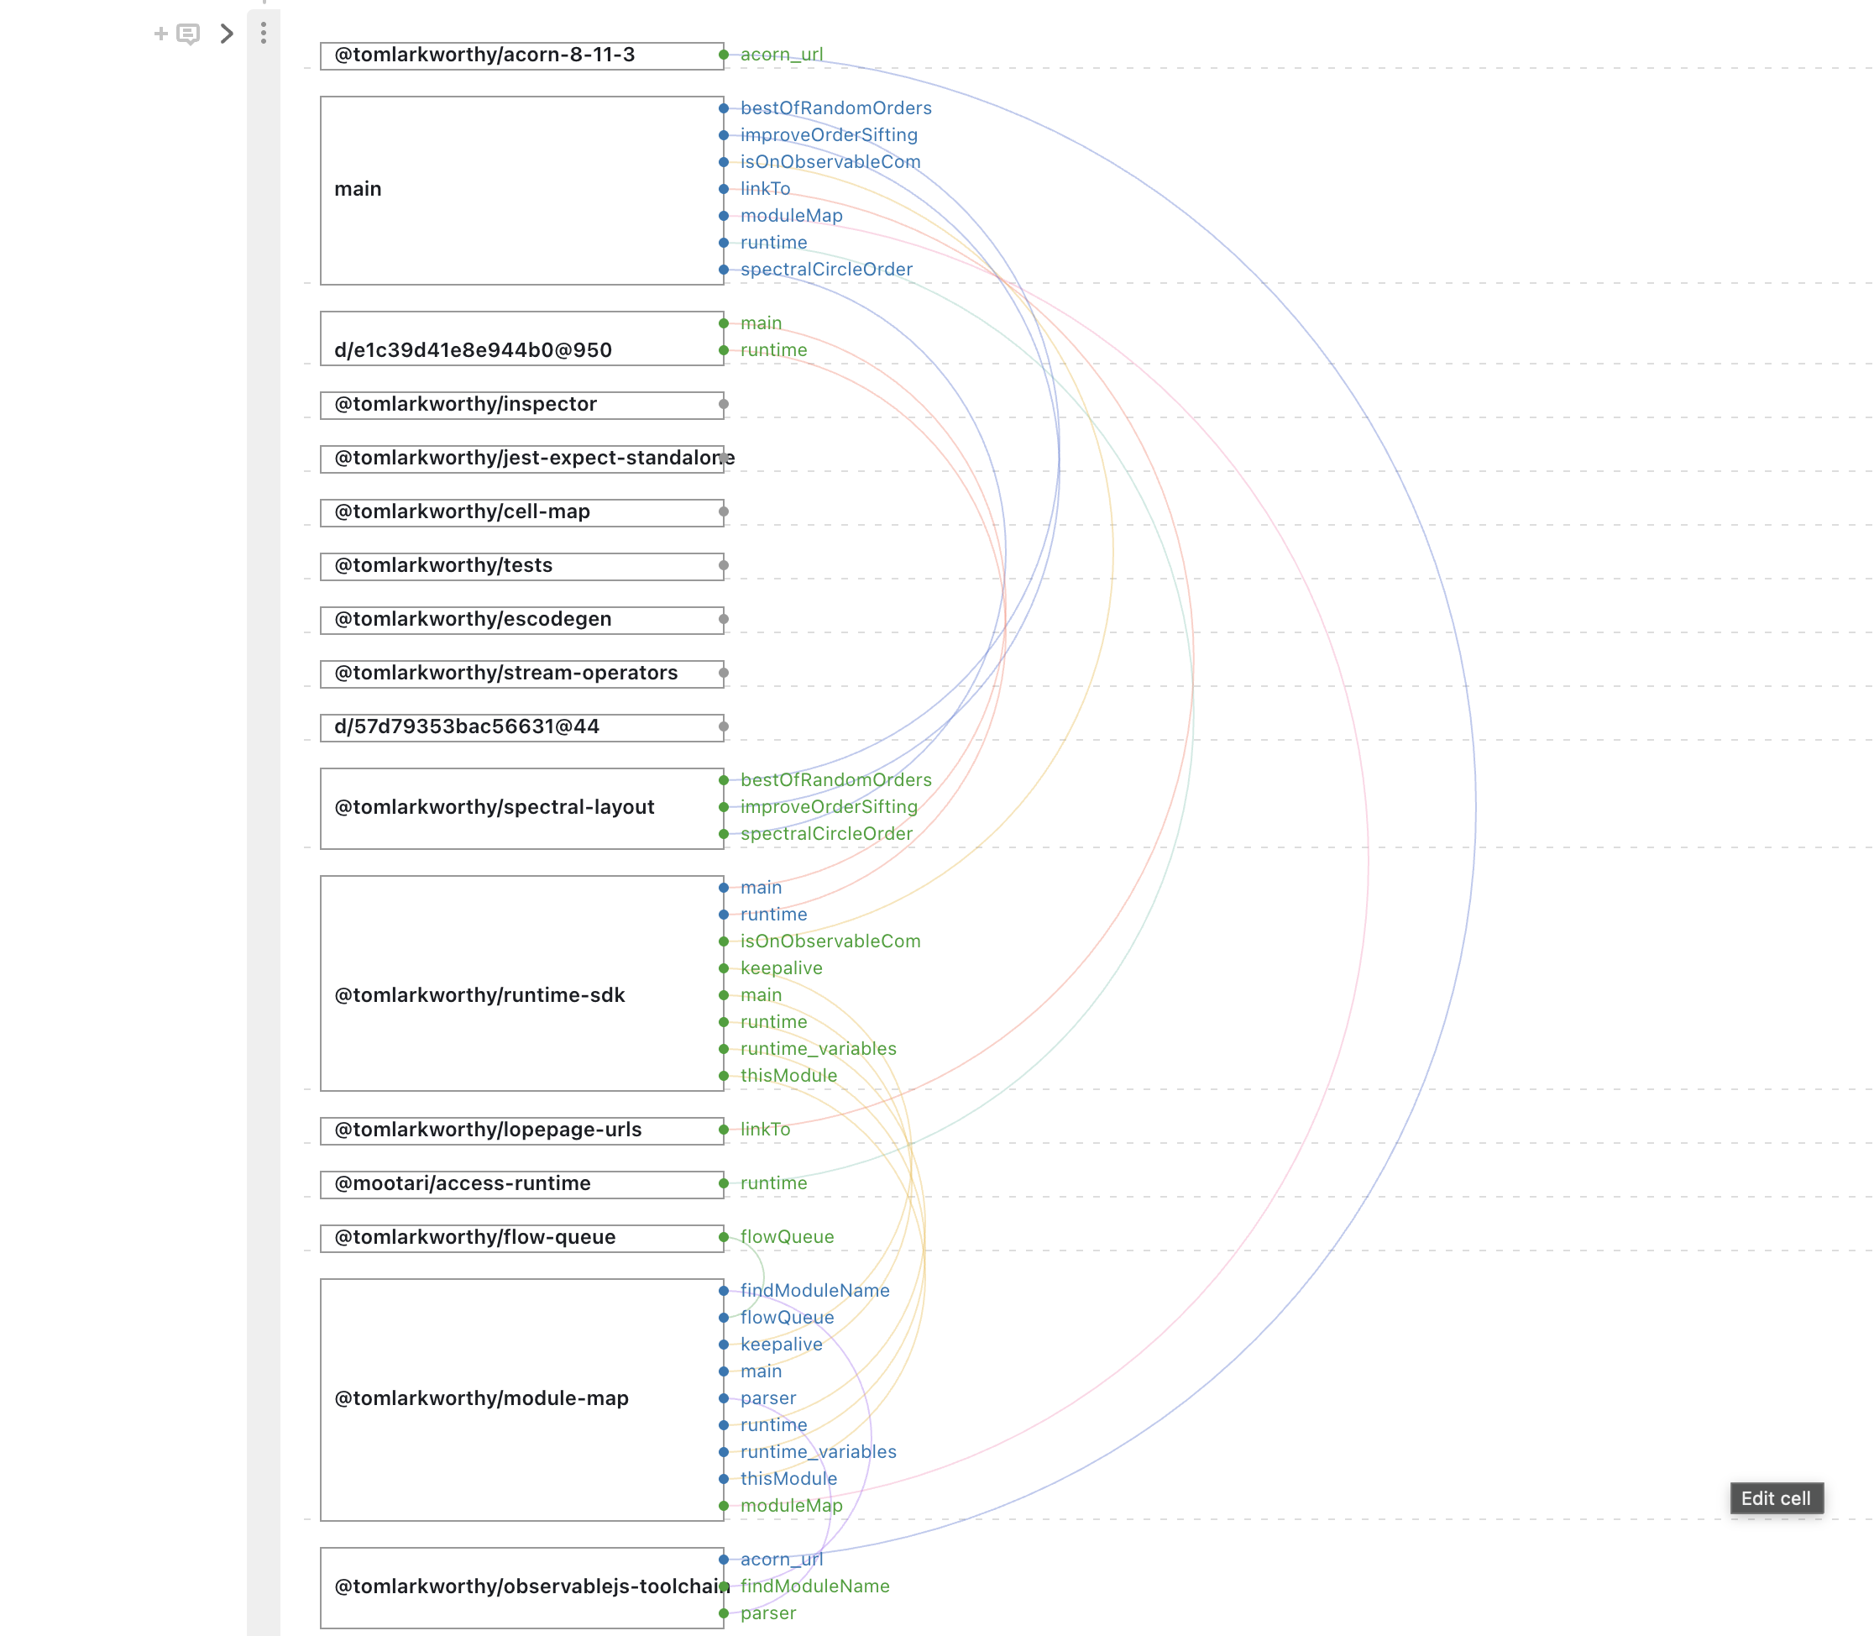Click the @tomlarkworthy/runtime-sdk module box

521,983
